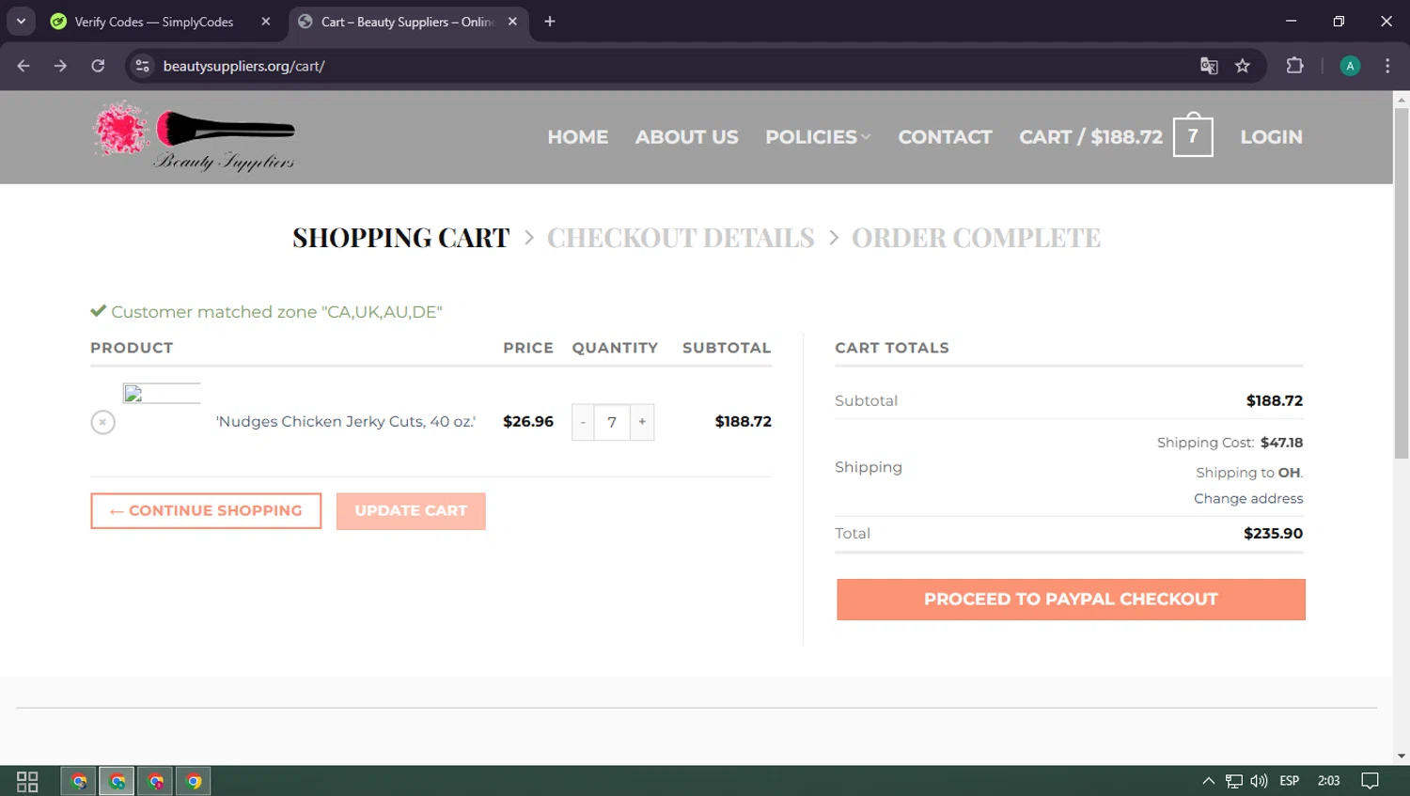Open the Extensions puzzle icon
This screenshot has height=796, width=1410.
1294,66
